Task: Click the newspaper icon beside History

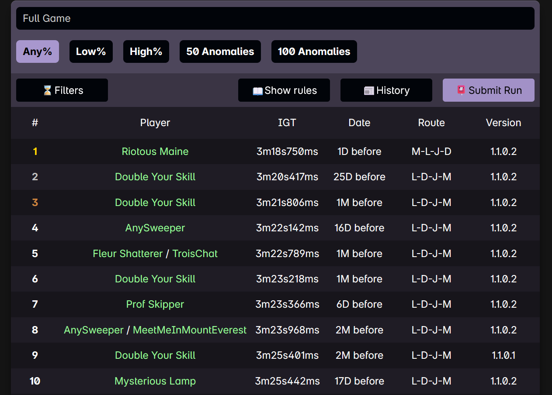Action: 369,91
